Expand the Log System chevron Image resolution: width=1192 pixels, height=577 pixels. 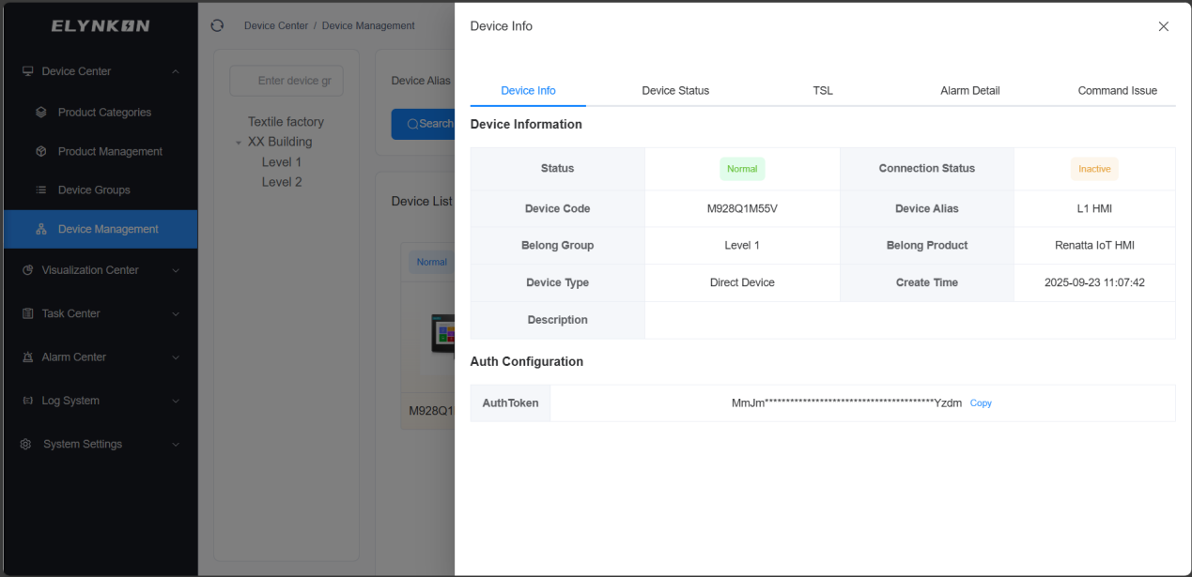pos(176,401)
